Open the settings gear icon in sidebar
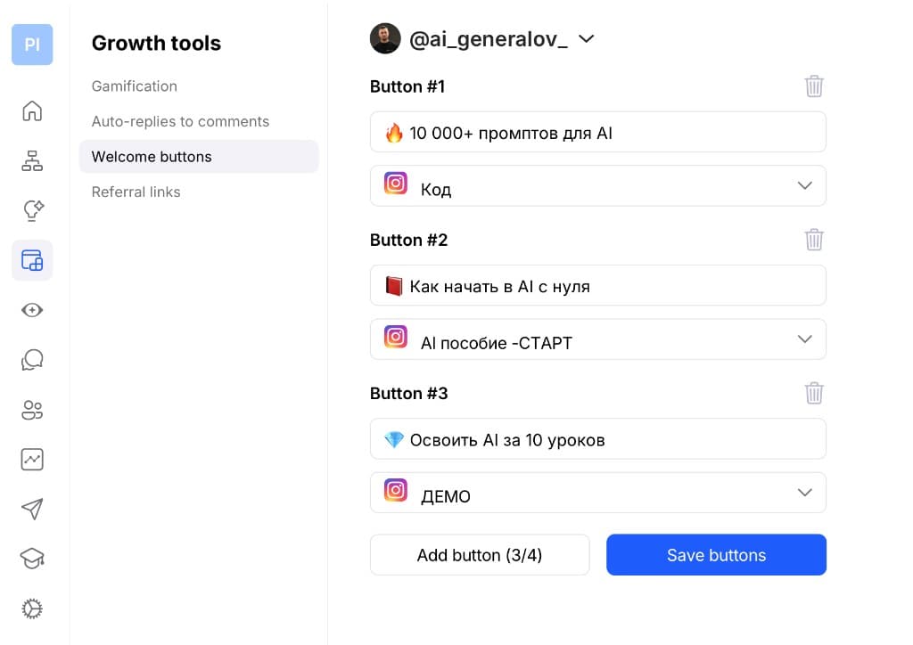The image size is (913, 645). [x=32, y=609]
